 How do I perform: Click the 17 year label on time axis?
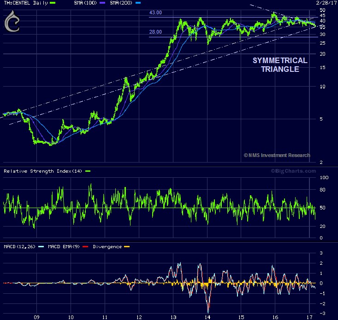click(309, 317)
